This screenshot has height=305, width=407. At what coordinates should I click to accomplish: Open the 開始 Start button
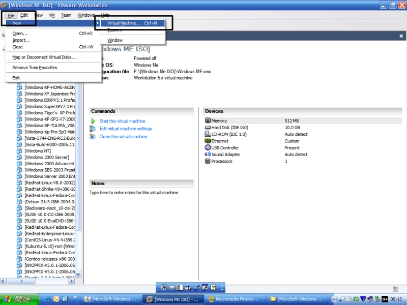click(x=19, y=299)
